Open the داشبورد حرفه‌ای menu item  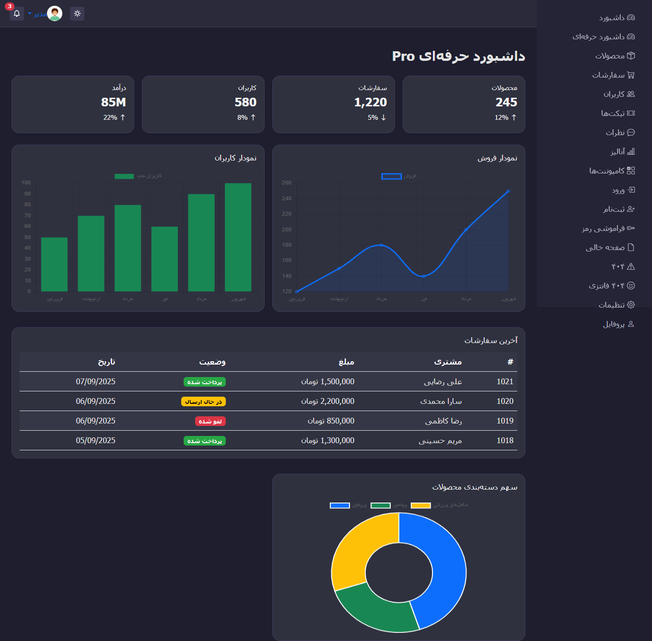[x=603, y=37]
